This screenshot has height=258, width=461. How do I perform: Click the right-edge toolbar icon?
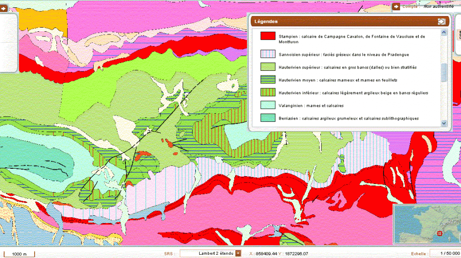click(459, 35)
